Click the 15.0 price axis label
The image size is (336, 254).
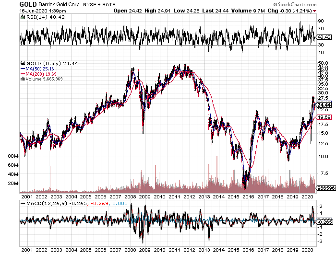323,133
